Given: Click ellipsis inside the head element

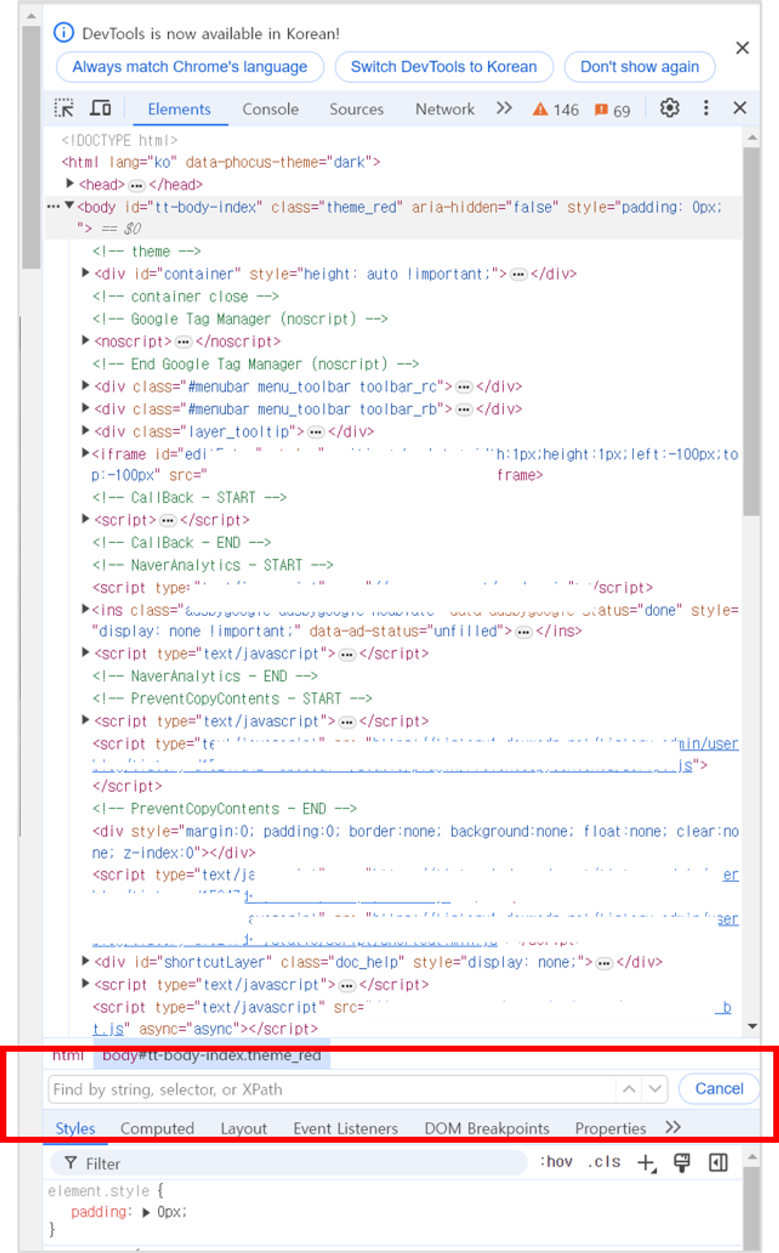Looking at the screenshot, I should tap(137, 185).
